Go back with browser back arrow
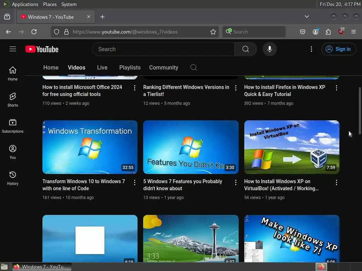Viewport: 362px width, 271px height. coord(8,32)
